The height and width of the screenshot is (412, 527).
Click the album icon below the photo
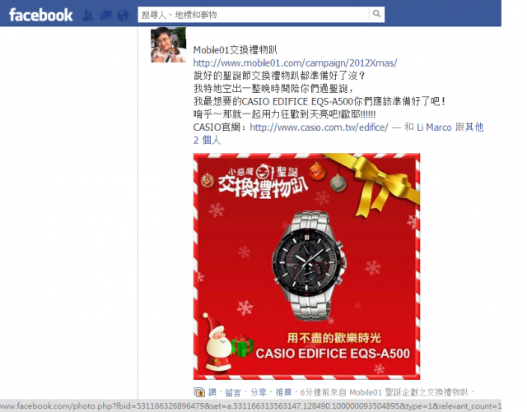click(x=199, y=392)
